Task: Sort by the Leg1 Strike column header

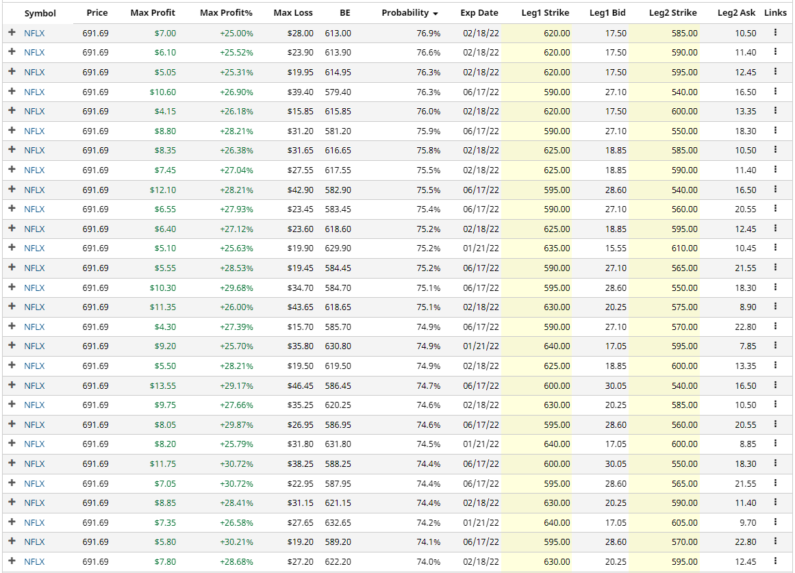Action: click(545, 13)
